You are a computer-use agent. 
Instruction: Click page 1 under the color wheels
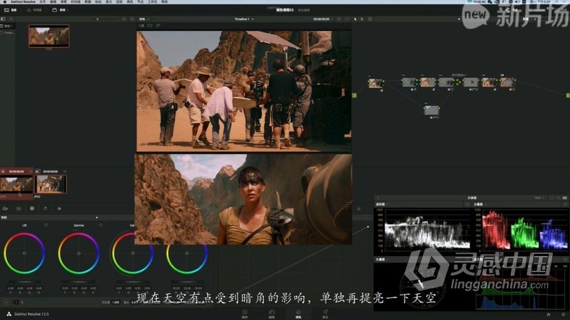click(16, 302)
